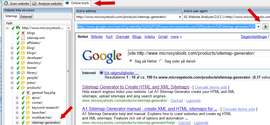Click the Active user agent field
Screen dimensions: 270x125
coord(227,17)
